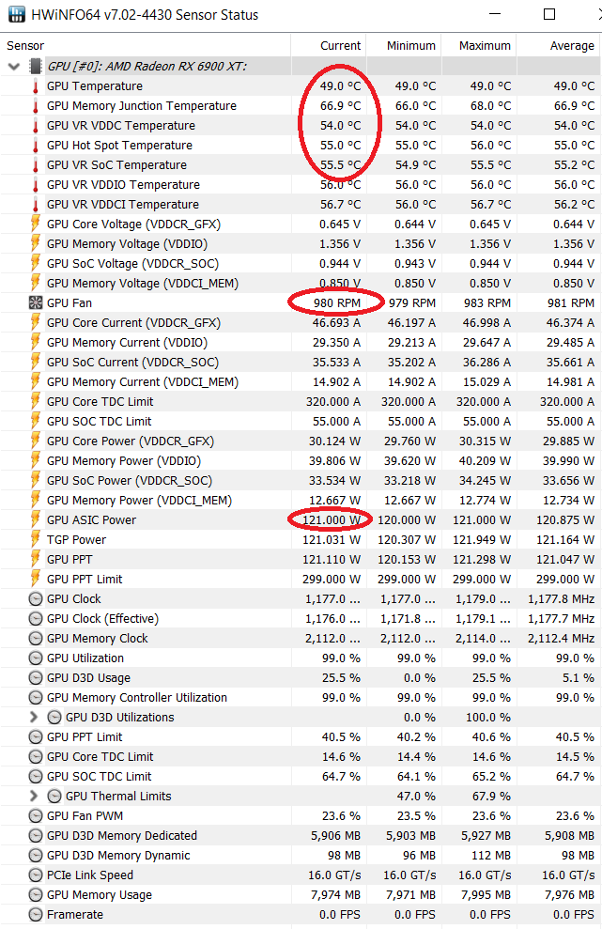
Task: Maximize the HWiNFO64 Sensor Status window
Action: tap(549, 14)
